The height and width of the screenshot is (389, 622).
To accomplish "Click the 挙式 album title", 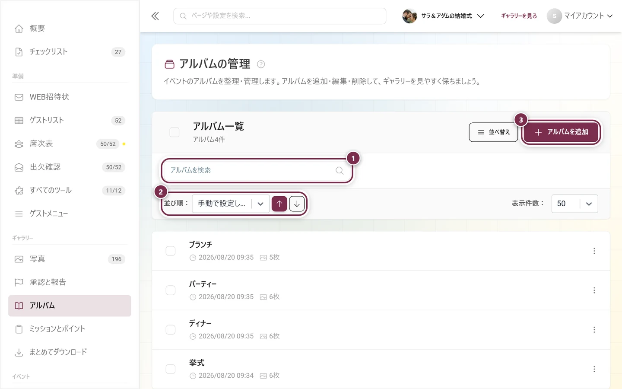I will point(197,363).
